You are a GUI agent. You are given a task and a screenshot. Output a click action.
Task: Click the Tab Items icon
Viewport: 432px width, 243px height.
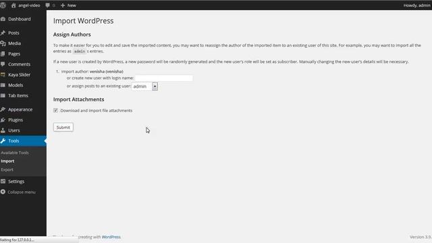(x=3, y=96)
